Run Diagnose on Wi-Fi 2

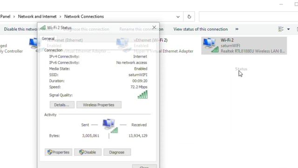tap(117, 152)
